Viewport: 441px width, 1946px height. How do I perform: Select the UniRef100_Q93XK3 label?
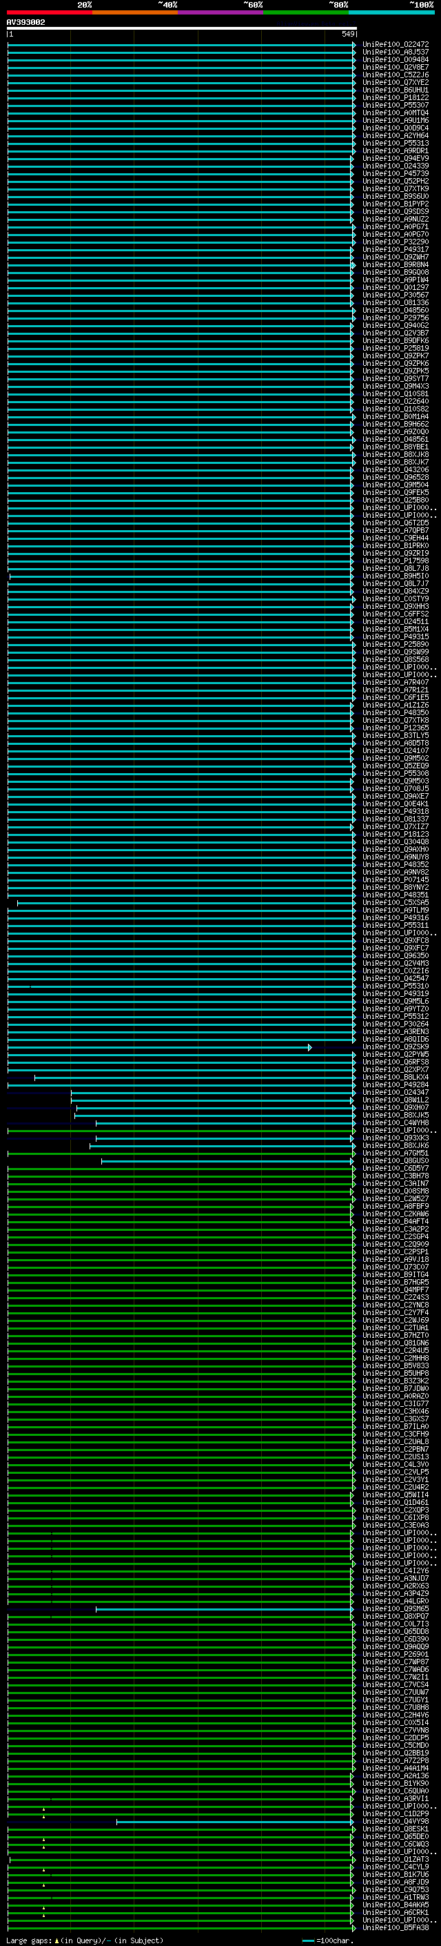click(396, 1138)
